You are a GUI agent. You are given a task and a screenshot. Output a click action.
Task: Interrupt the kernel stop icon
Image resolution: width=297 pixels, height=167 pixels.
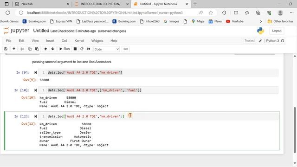coord(75,49)
